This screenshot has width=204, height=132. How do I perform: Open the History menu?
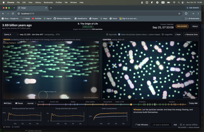[x=38, y=3]
